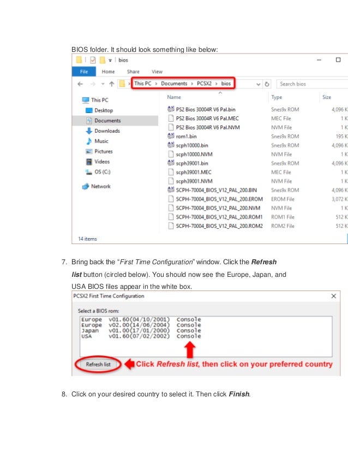
Task: Click the ROM icon of scph39001.bin
Action: pyautogui.click(x=171, y=163)
